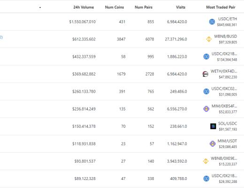Click the 6078 pairs value
This screenshot has width=244, height=188.
click(x=150, y=39)
